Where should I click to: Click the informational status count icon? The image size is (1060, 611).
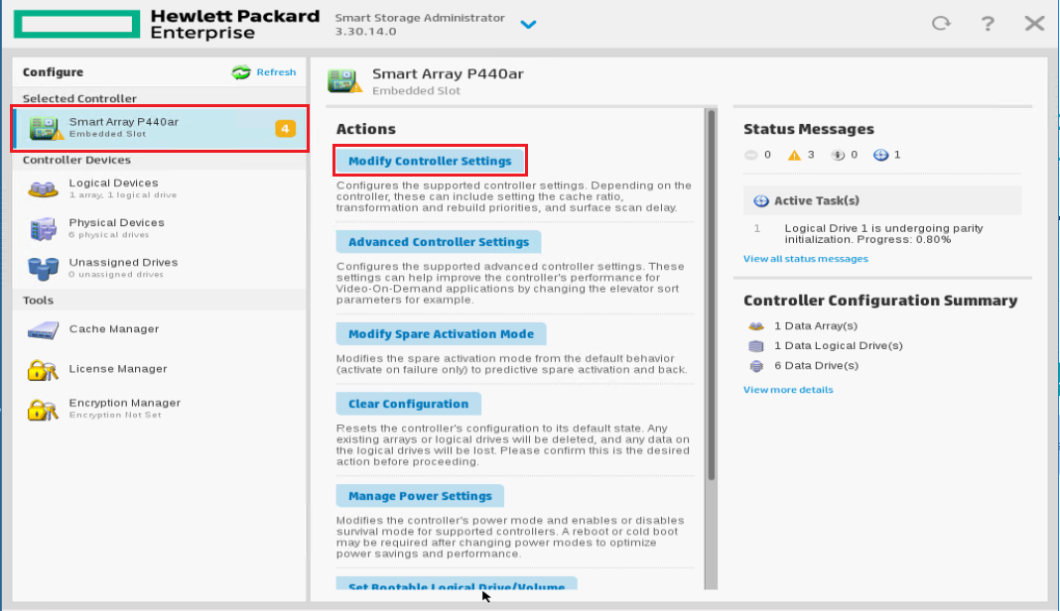[838, 155]
